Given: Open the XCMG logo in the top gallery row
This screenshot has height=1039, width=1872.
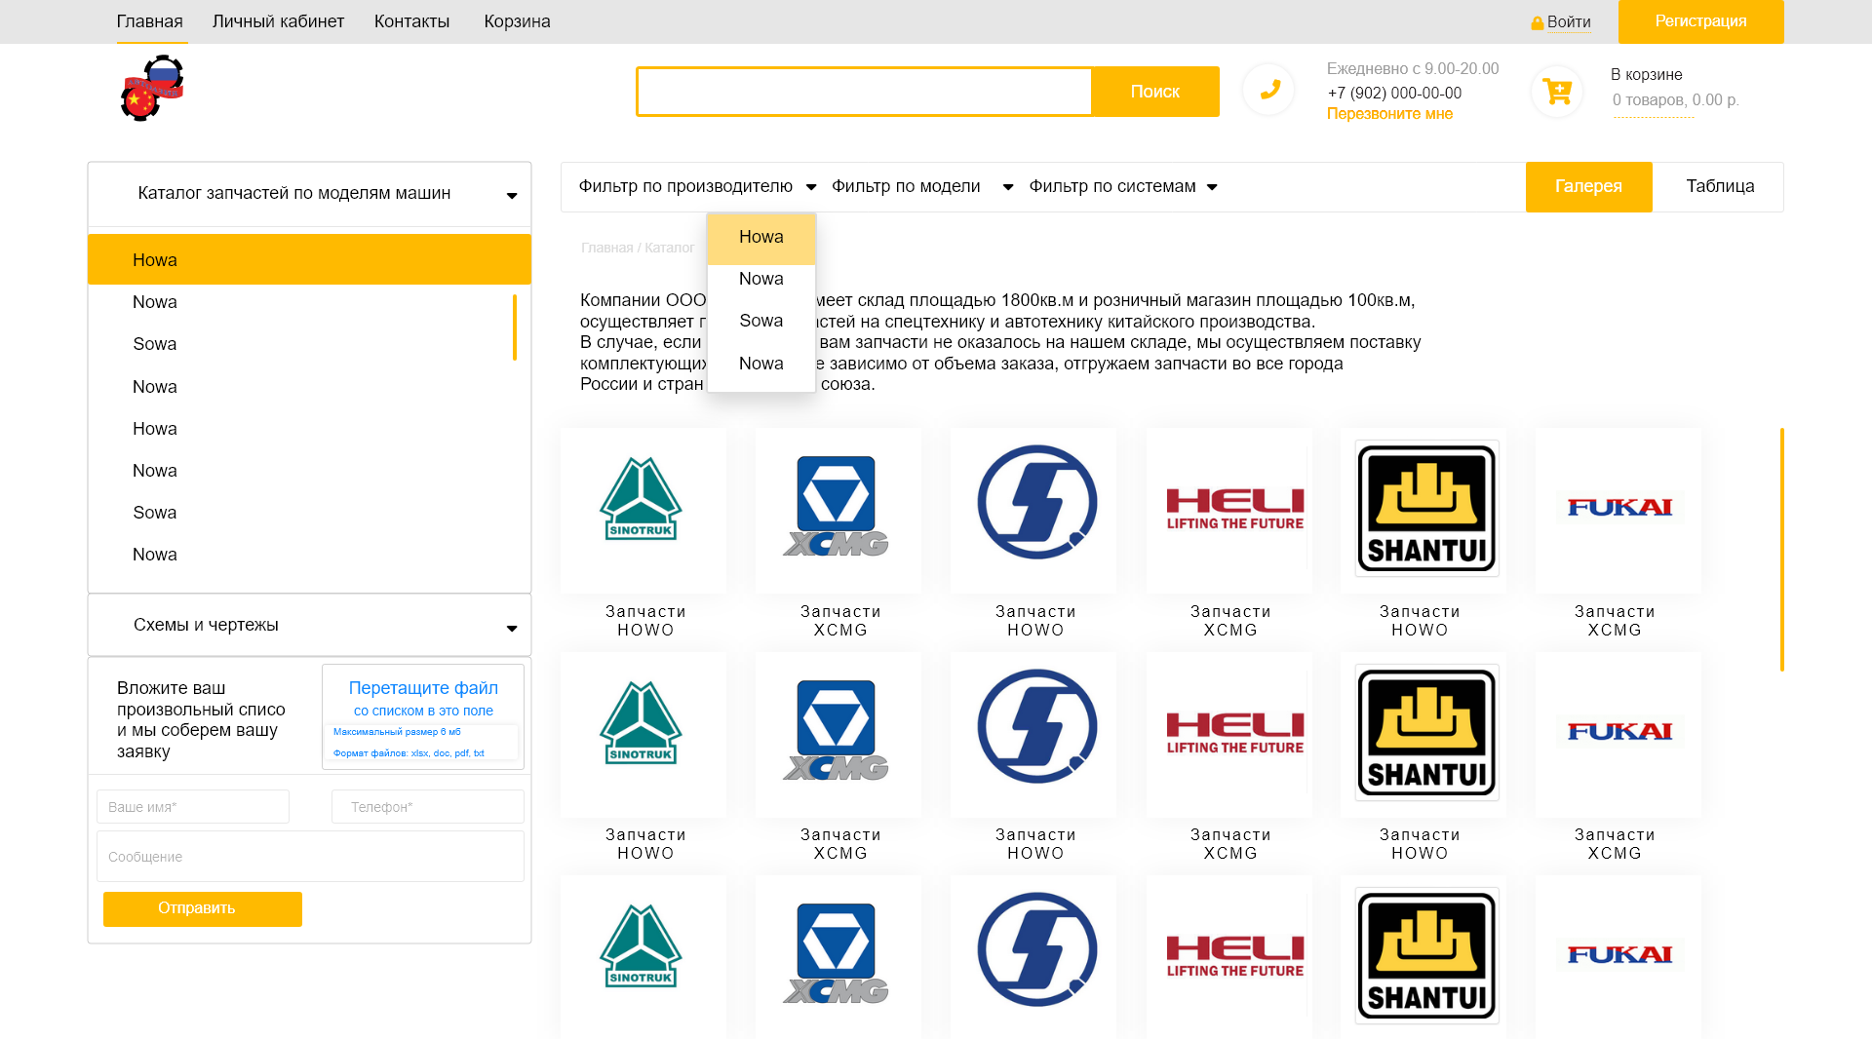Looking at the screenshot, I should tap(837, 506).
